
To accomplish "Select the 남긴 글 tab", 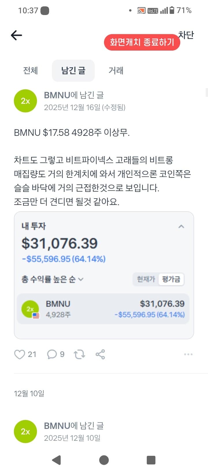I will 73,71.
